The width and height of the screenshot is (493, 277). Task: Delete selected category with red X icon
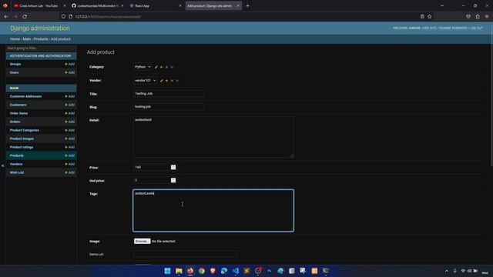tap(166, 67)
